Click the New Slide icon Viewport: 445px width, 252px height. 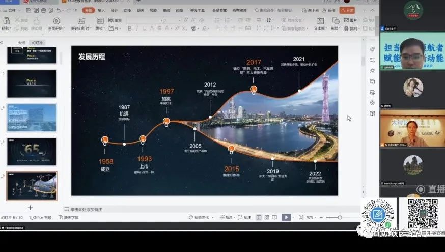81,22
